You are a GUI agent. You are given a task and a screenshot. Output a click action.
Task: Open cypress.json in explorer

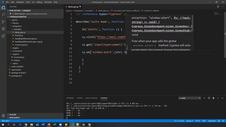[x=16, y=69]
